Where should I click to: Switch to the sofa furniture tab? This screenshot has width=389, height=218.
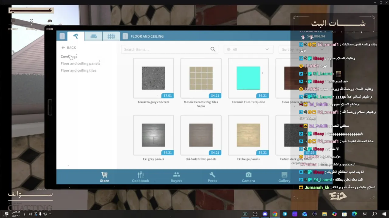[x=94, y=36]
